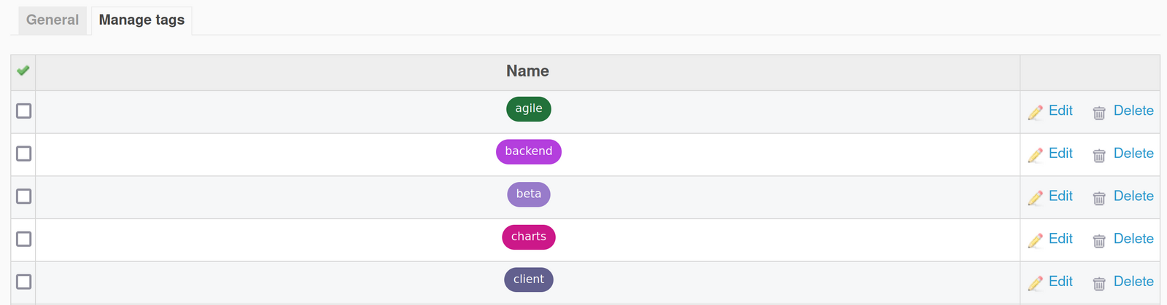Click the pencil icon in the backend row
Viewport: 1167px width, 305px height.
(x=1035, y=155)
